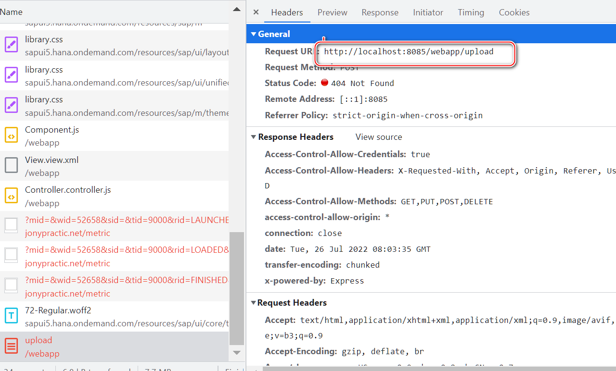Open the Timing tab
This screenshot has width=616, height=371.
coord(471,12)
